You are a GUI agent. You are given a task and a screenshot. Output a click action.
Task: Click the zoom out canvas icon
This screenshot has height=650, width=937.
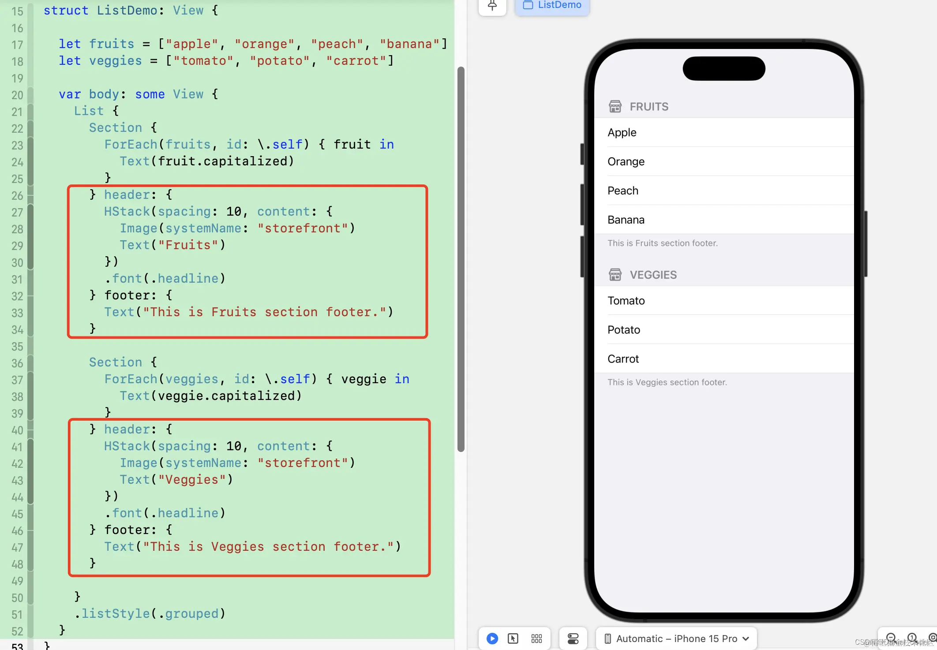tap(891, 638)
